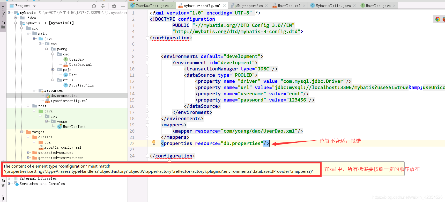Click the green java test folder icon

[x=41, y=111]
